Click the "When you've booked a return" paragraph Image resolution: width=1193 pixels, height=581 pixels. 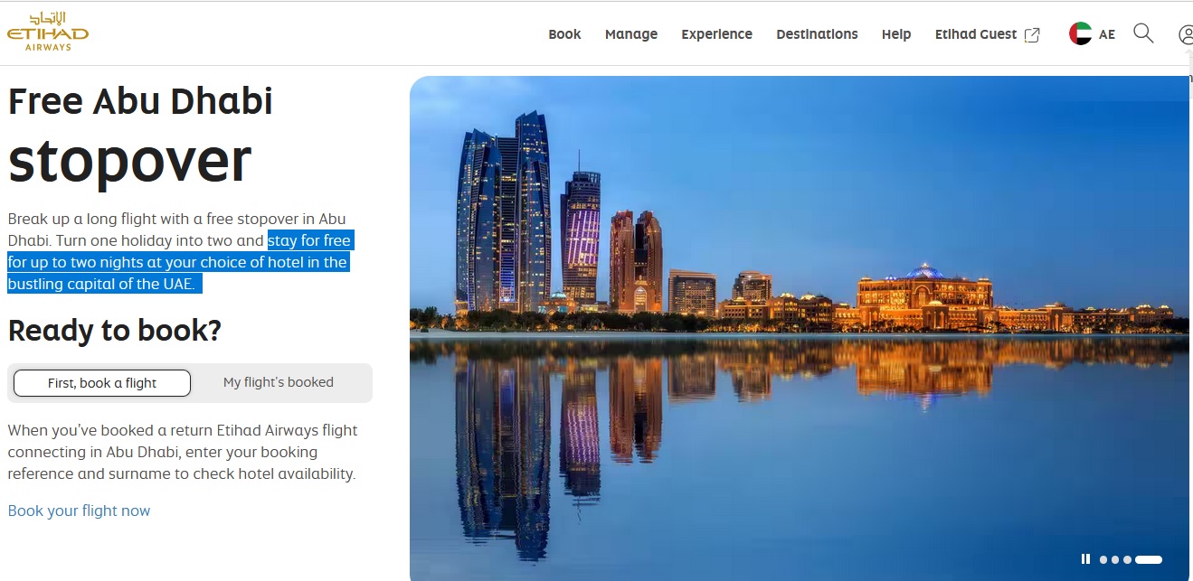coord(183,452)
